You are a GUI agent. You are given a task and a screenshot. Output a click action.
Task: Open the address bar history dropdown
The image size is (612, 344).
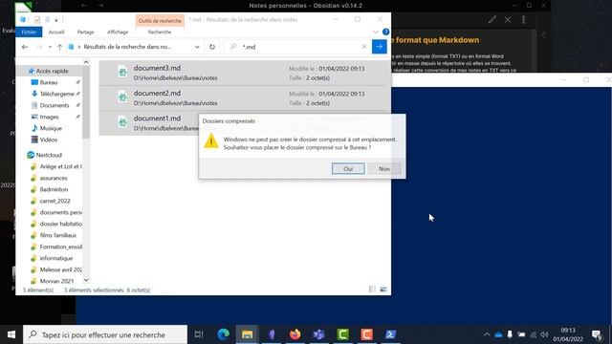click(x=197, y=47)
